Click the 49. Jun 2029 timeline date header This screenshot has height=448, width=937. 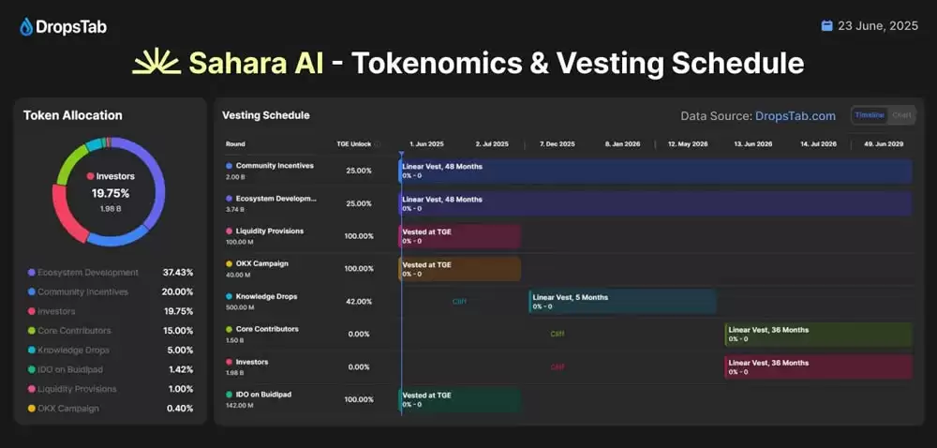tap(884, 144)
